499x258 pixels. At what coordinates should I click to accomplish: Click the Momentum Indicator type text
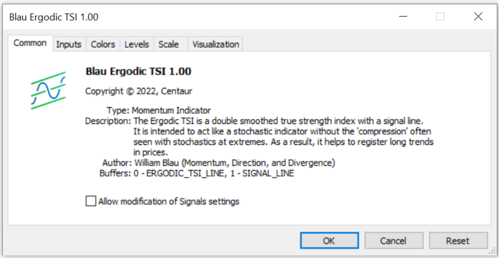pyautogui.click(x=172, y=110)
